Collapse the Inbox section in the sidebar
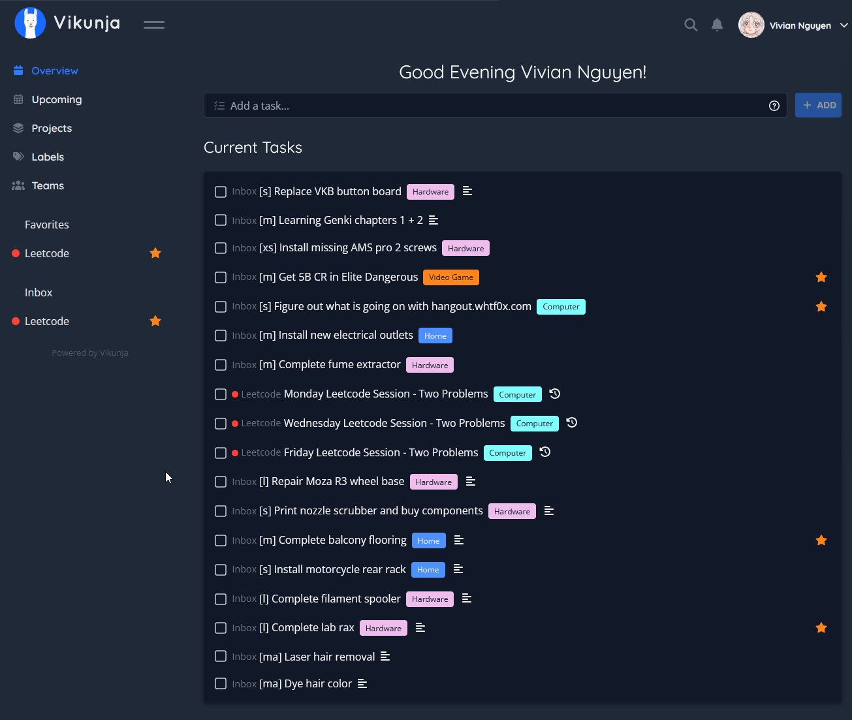Screen dimensions: 852x720 click(x=39, y=292)
